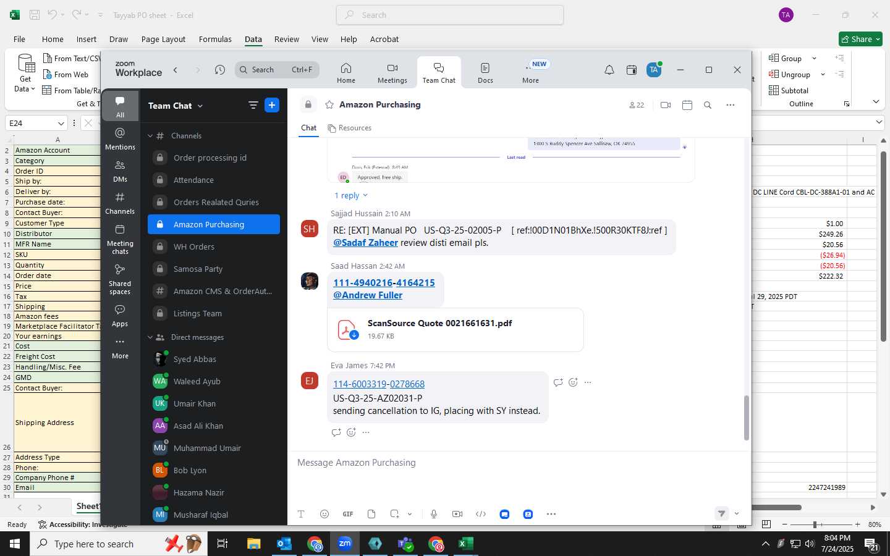The image size is (890, 556).
Task: Open Apps in Zoom sidebar
Action: click(x=120, y=316)
